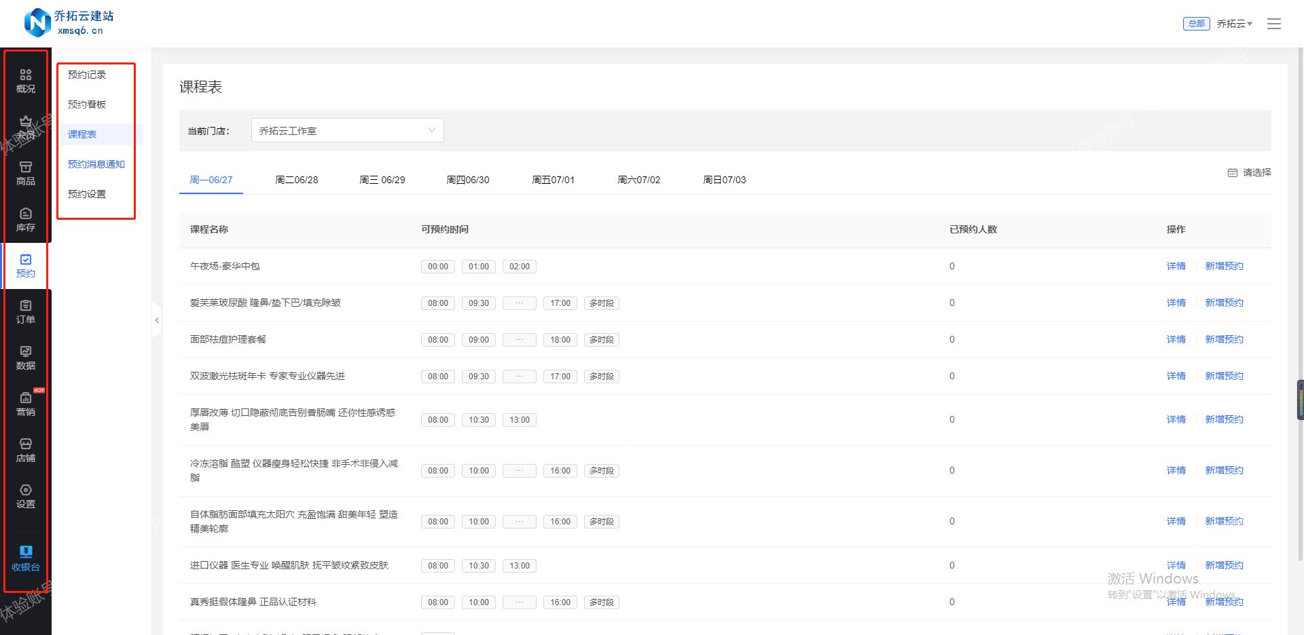
Task: Select the 预约 booking sidebar icon
Action: tap(26, 266)
